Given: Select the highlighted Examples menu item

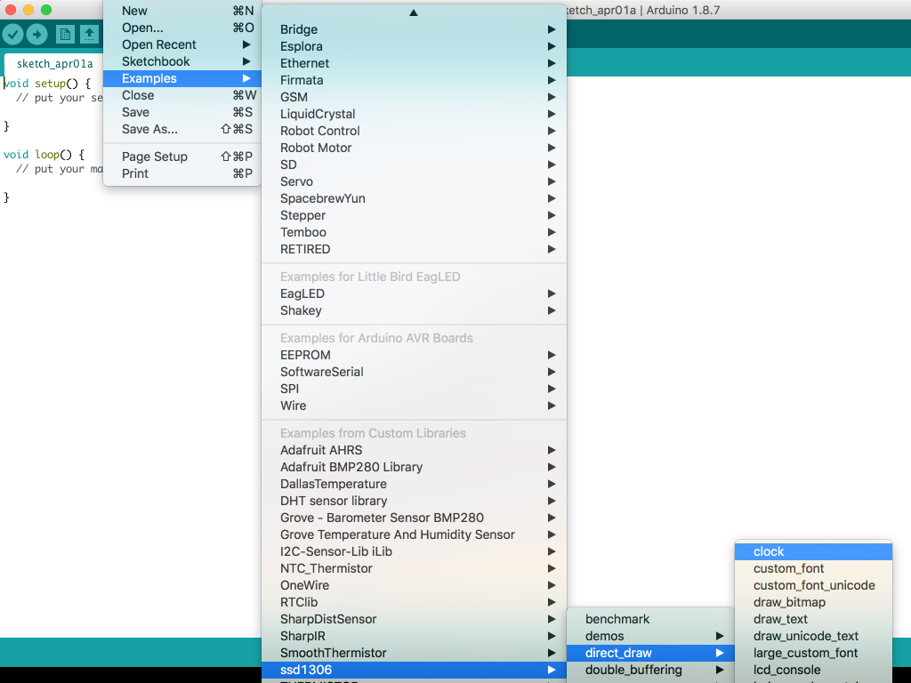Looking at the screenshot, I should click(182, 78).
